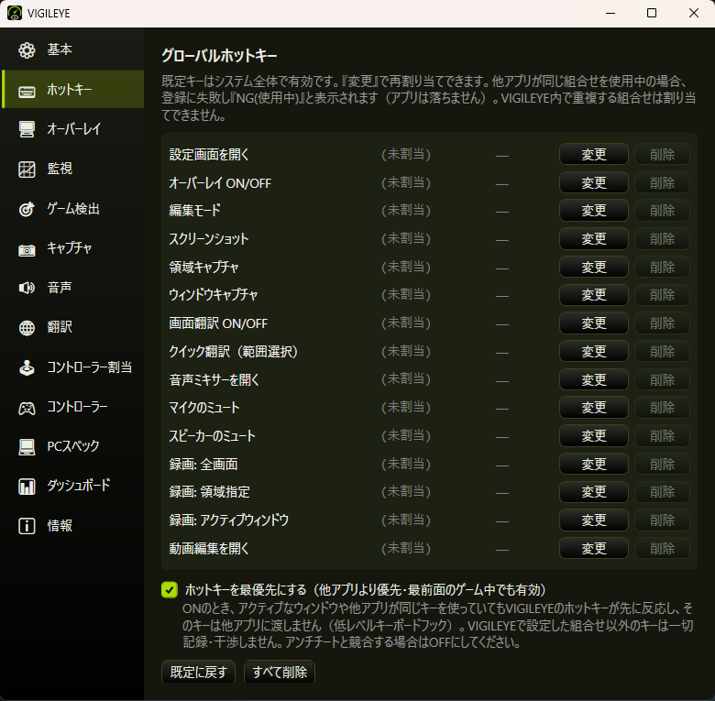
Task: Switch to the オーバーレイ tab
Action: pyautogui.click(x=73, y=129)
